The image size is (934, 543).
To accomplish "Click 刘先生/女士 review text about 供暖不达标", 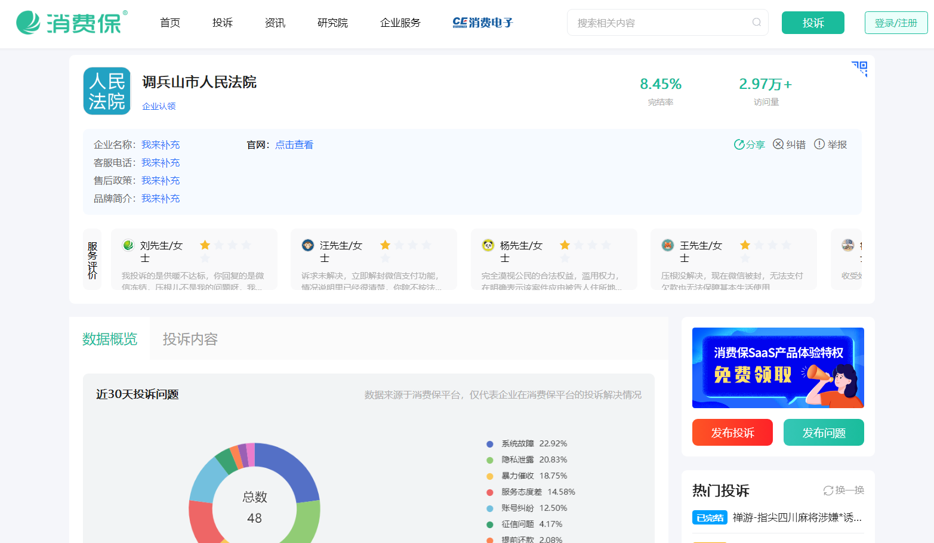I will tap(193, 281).
